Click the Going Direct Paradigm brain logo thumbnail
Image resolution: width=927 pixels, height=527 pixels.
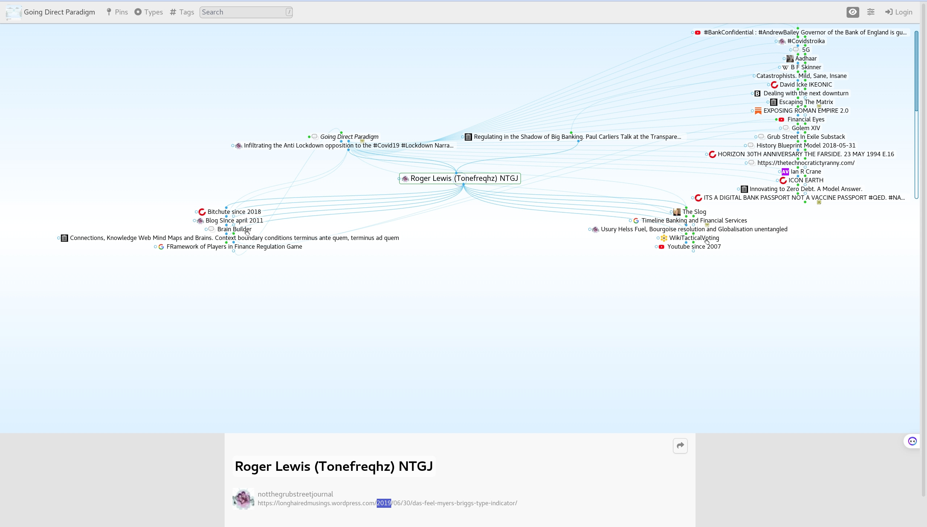pyautogui.click(x=13, y=13)
